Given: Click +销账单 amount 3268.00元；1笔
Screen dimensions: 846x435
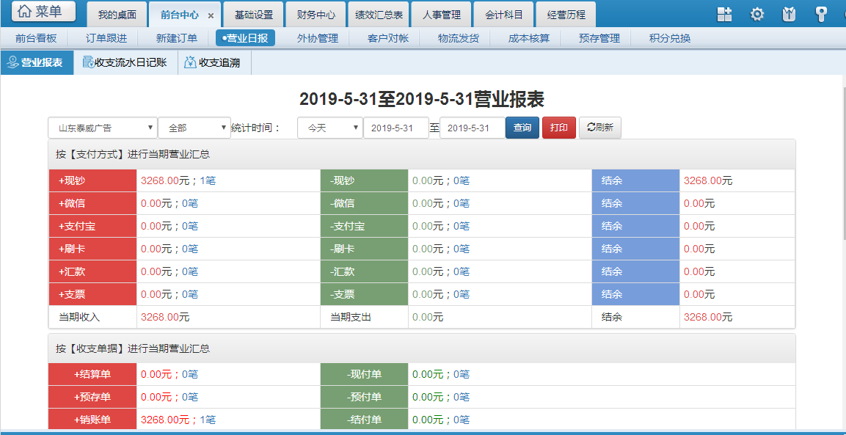Looking at the screenshot, I should click(178, 420).
